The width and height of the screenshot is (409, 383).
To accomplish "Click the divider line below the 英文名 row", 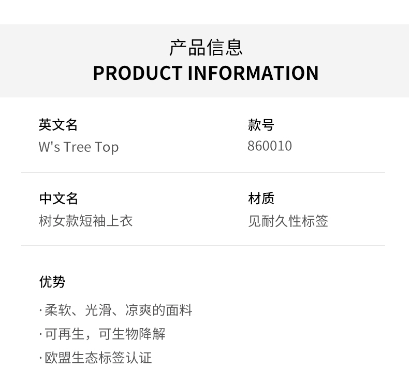I will [x=203, y=173].
